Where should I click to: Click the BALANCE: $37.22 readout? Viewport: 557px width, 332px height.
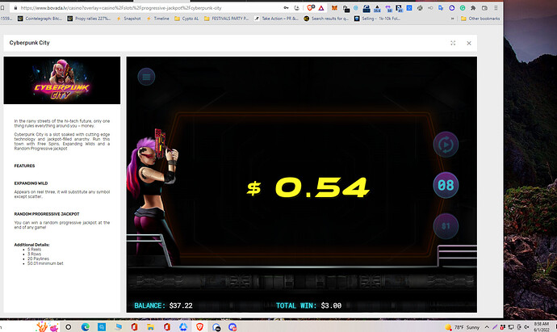[x=163, y=305]
